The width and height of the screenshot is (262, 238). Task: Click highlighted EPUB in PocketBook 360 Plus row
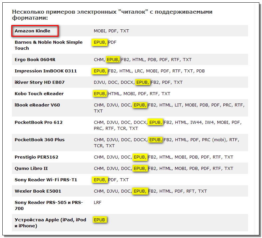coord(155,140)
